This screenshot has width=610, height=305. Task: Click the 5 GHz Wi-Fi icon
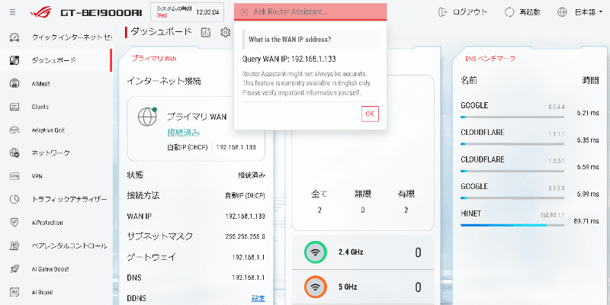click(x=316, y=287)
